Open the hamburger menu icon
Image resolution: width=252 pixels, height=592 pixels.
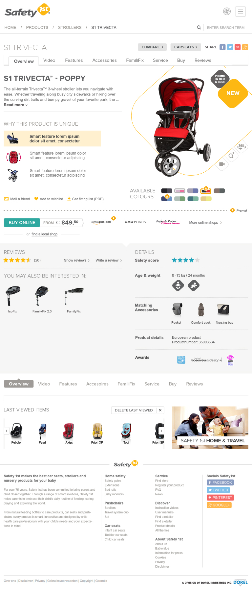point(241,12)
